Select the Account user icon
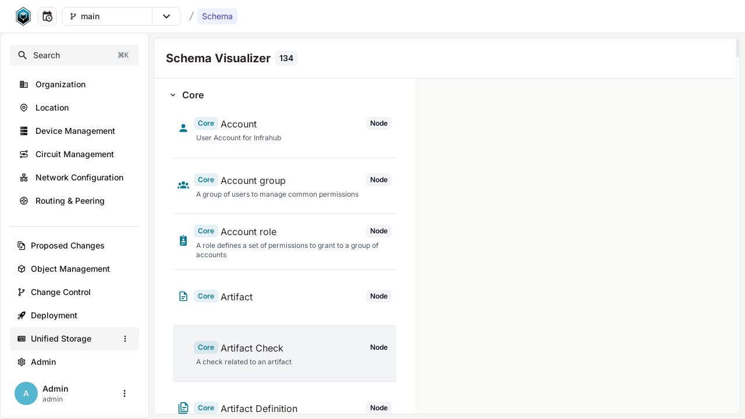 (183, 127)
